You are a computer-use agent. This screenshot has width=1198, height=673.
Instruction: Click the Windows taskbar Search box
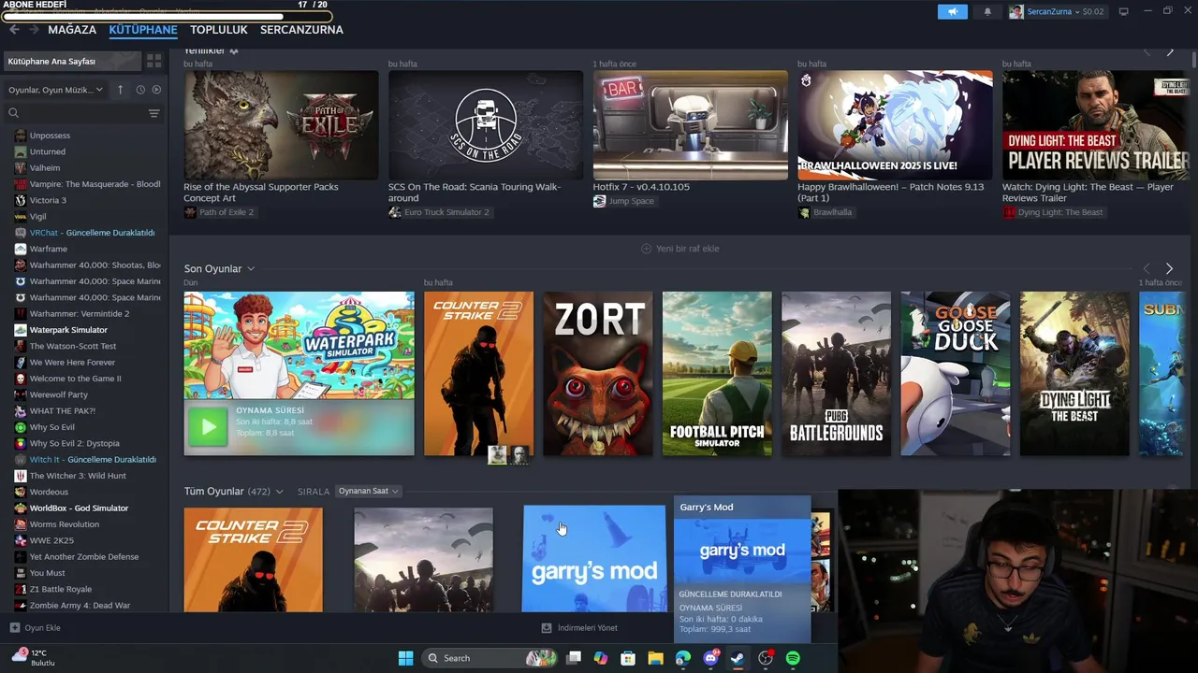pyautogui.click(x=489, y=658)
